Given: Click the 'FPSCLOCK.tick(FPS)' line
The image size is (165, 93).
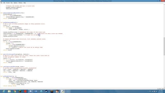Looking at the screenshot, I should click(x=12, y=9).
